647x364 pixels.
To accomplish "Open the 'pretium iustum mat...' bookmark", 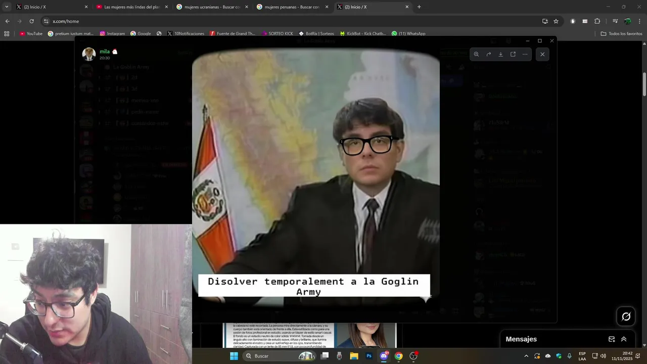I will 71,33.
